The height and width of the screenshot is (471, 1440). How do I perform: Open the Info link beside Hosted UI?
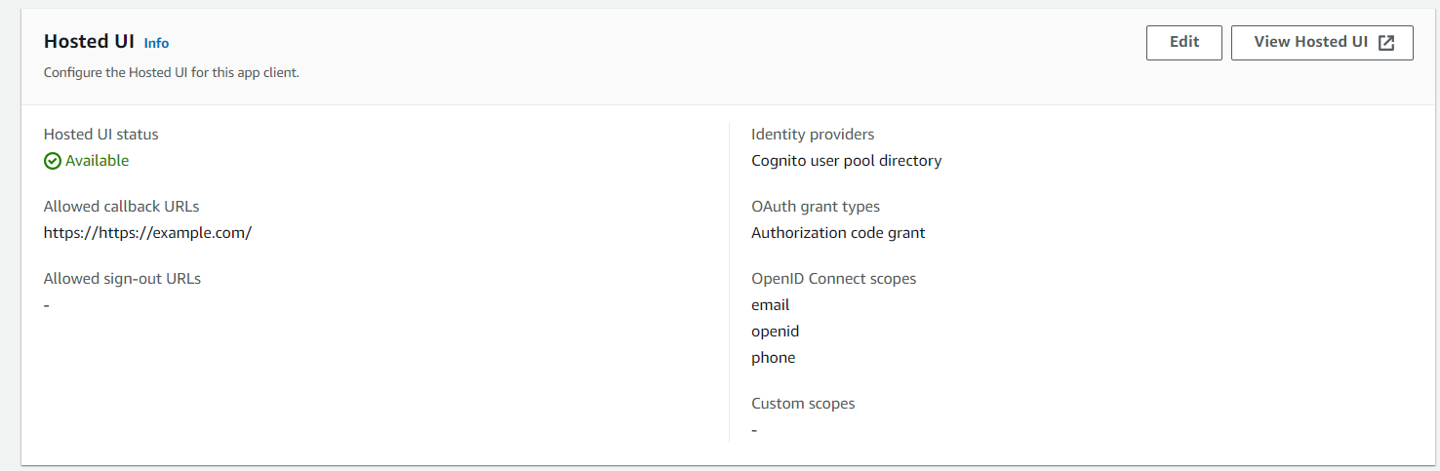point(156,43)
